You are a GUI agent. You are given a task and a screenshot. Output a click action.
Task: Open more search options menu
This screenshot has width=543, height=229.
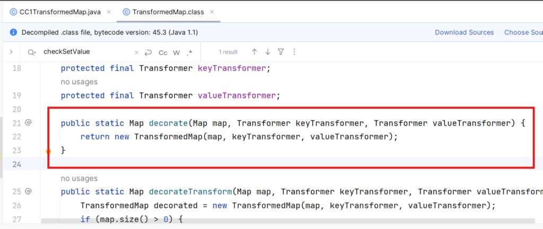click(x=294, y=52)
